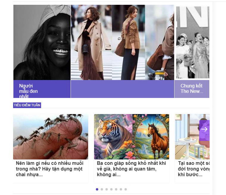The height and width of the screenshot is (195, 226).
Task: Open the 'Chung kết The New...' caption link
Action: [x=192, y=88]
